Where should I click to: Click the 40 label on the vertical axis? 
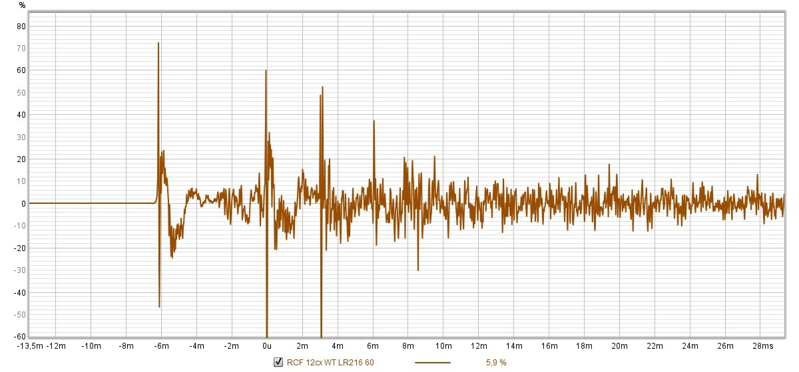point(21,114)
